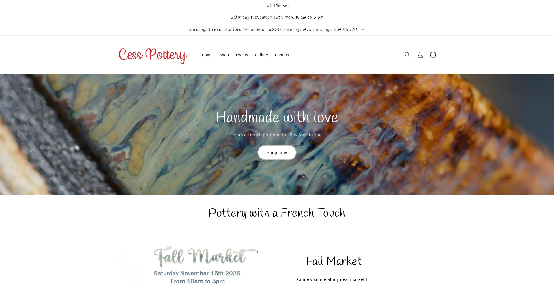Click the Handmade with love hero heading
Viewport: 554px width, 286px height.
tap(277, 117)
